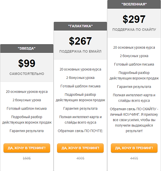
Task: Click "Обратная связь ПО ПОЧТЕ" feature line
Action: [80, 131]
